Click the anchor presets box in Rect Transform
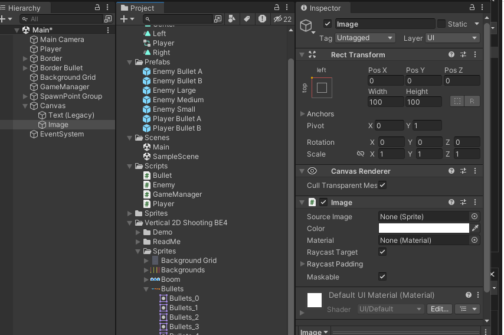This screenshot has width=504, height=335. pos(322,87)
